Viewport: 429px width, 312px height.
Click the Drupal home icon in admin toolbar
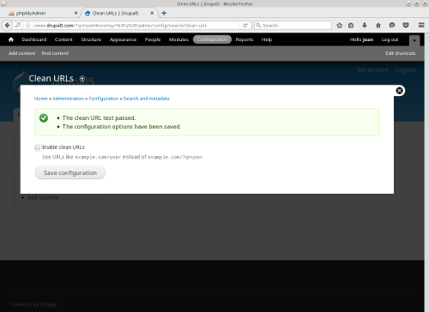[x=11, y=39]
